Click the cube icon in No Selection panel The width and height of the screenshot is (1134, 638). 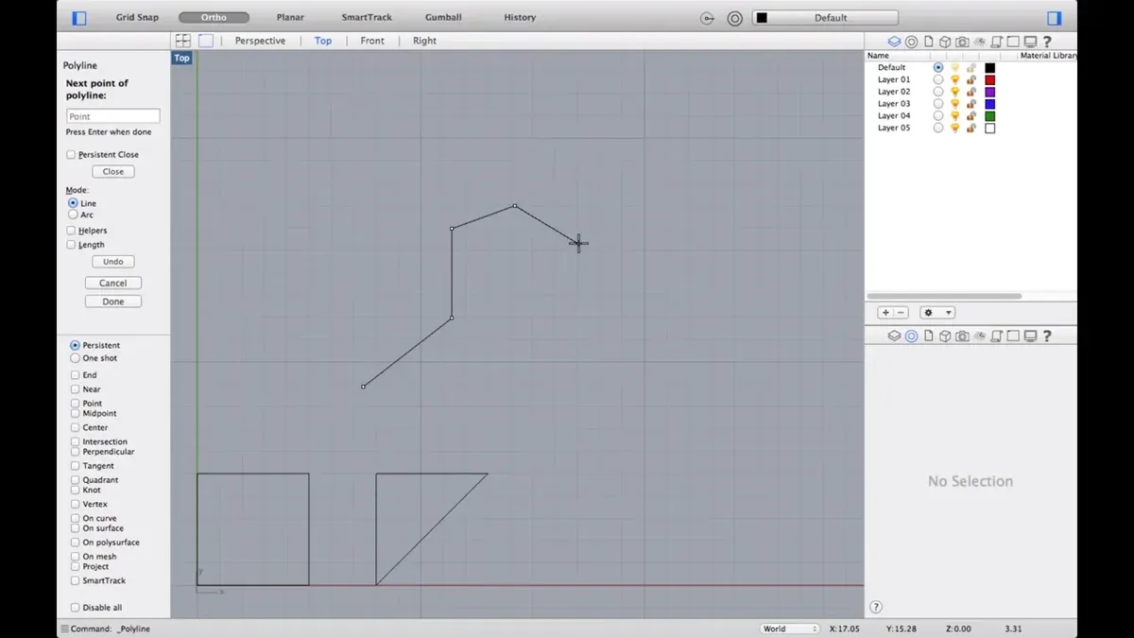[945, 336]
